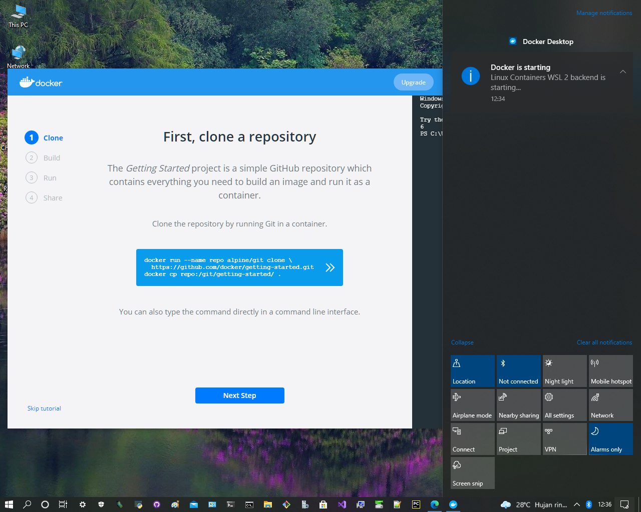Select the Build tutorial step
641x512 pixels.
click(43, 157)
